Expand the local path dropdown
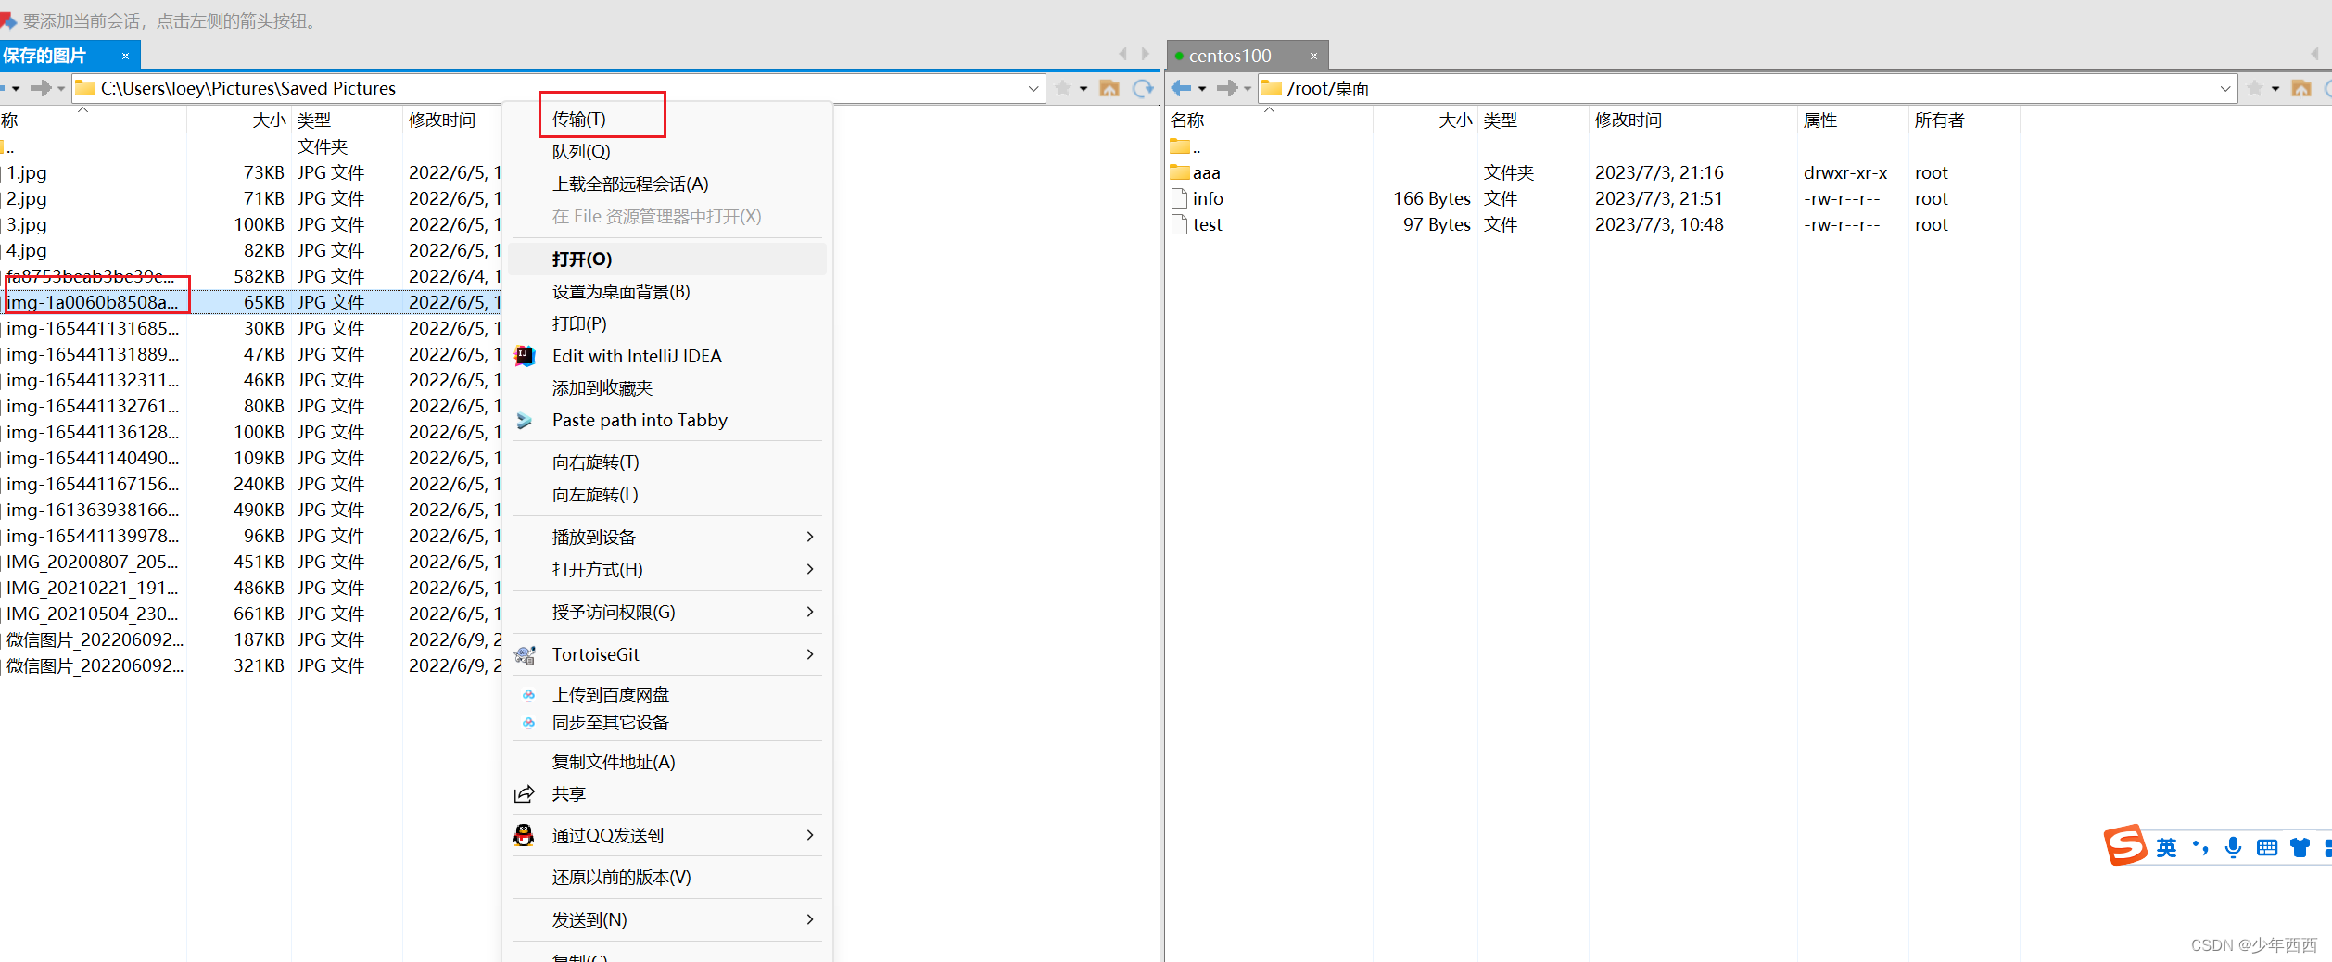This screenshot has height=962, width=2332. (1033, 89)
